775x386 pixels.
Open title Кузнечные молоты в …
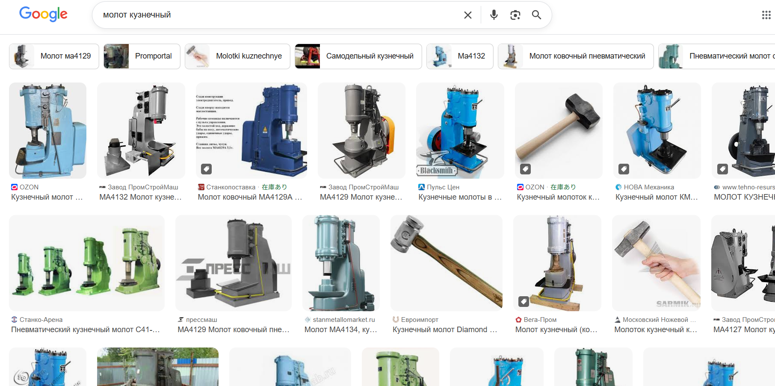click(x=460, y=197)
